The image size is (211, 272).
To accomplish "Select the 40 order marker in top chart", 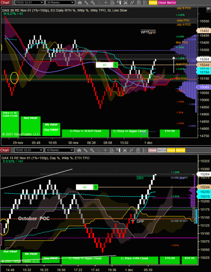I will [x=107, y=65].
